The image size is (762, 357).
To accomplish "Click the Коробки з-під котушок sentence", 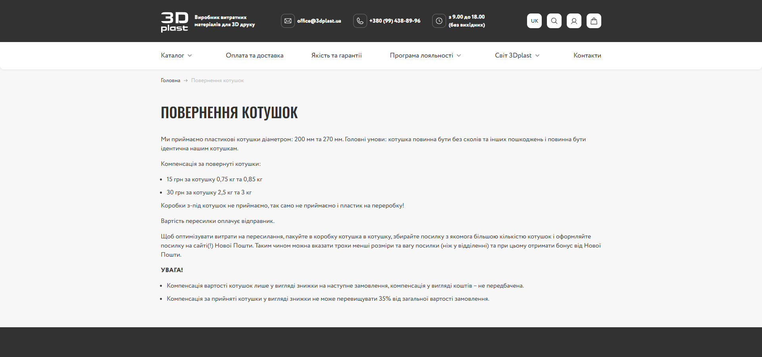I will point(282,205).
